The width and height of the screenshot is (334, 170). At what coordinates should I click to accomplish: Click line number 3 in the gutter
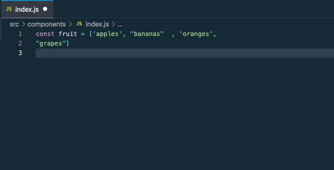(20, 53)
